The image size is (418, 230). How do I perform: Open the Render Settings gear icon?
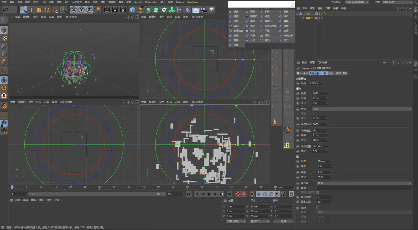[x=122, y=10]
